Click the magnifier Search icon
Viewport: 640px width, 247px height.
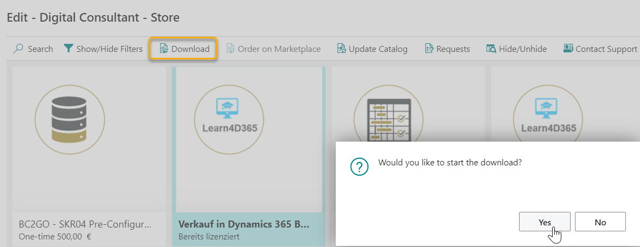[18, 49]
